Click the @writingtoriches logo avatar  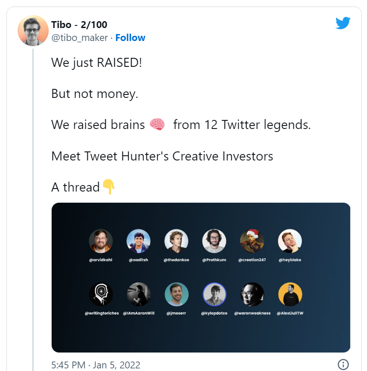click(101, 295)
